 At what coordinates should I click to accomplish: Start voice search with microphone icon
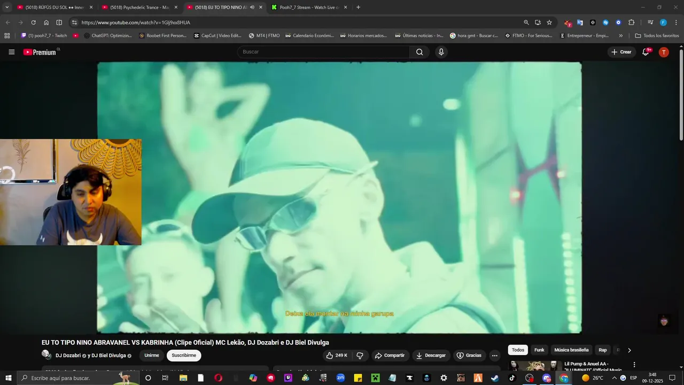click(441, 52)
